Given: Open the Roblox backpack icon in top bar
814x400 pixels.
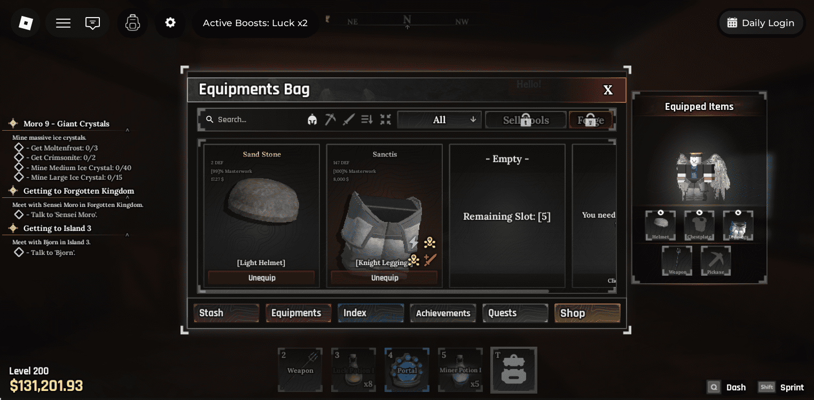Looking at the screenshot, I should [132, 23].
